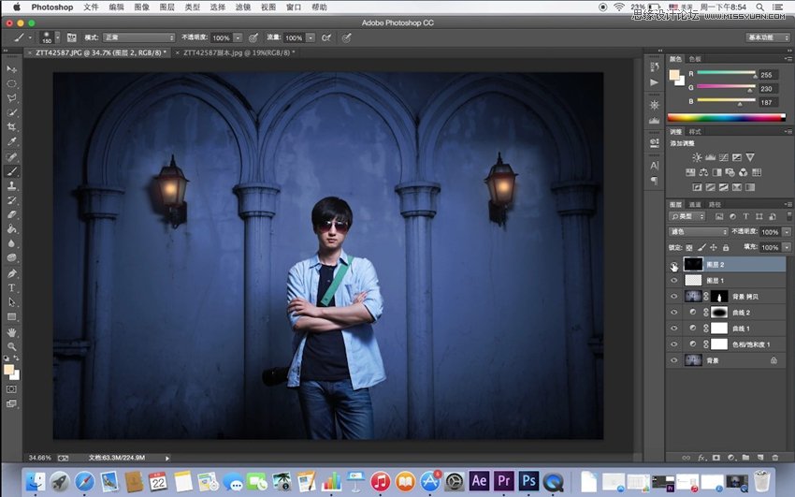Switch to ZTT42587副本.jpg document tab
The width and height of the screenshot is (795, 497).
238,52
